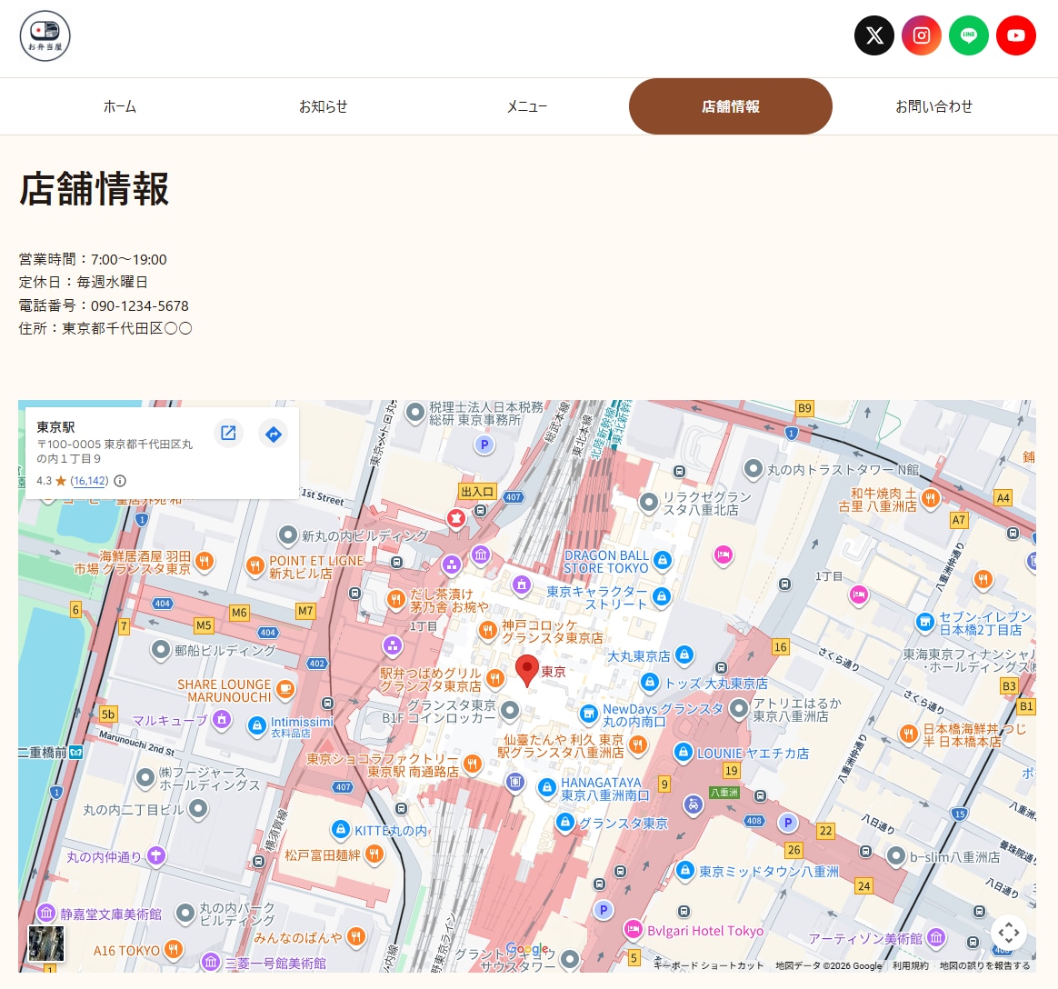Select the 店舗情報 tab

pyautogui.click(x=730, y=106)
